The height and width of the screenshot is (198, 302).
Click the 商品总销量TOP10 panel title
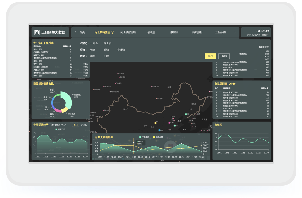[225, 84]
